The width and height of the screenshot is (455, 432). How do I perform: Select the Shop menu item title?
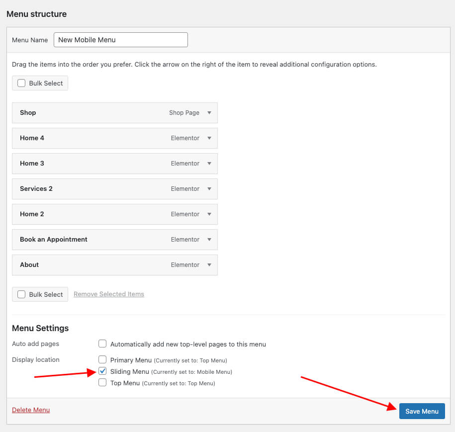(28, 113)
